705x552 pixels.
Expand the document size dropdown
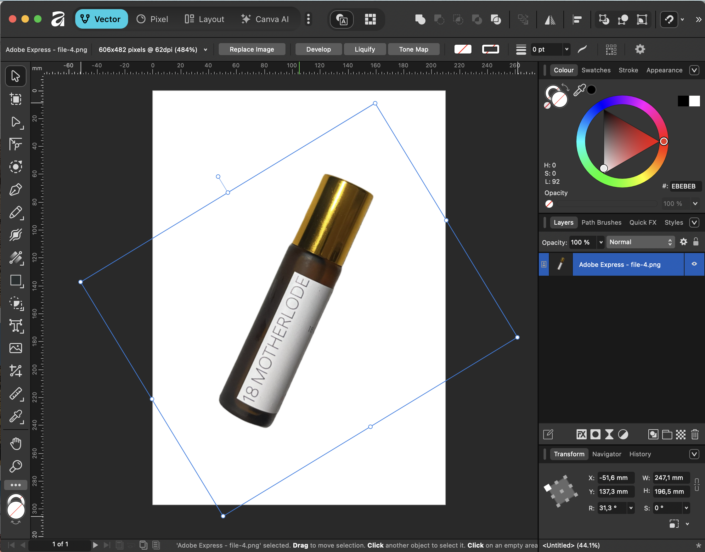click(x=206, y=49)
